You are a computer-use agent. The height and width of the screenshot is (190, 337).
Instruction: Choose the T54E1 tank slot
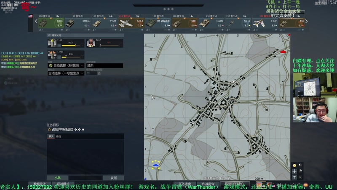185,23
